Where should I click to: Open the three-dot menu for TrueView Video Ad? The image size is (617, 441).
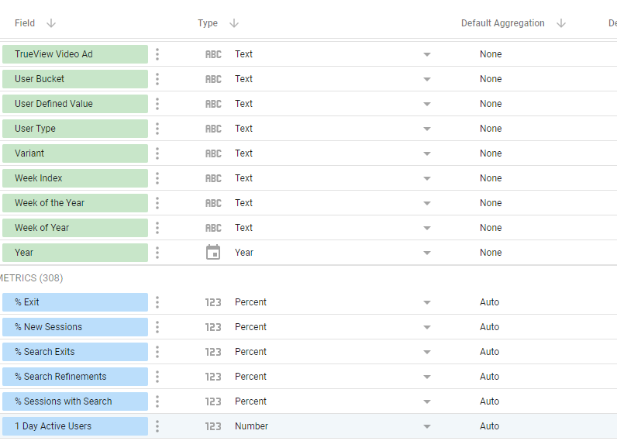click(157, 54)
